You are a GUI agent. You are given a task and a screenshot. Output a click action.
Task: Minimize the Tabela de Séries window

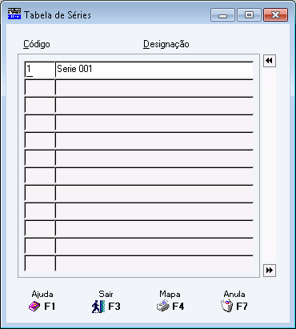click(x=222, y=15)
